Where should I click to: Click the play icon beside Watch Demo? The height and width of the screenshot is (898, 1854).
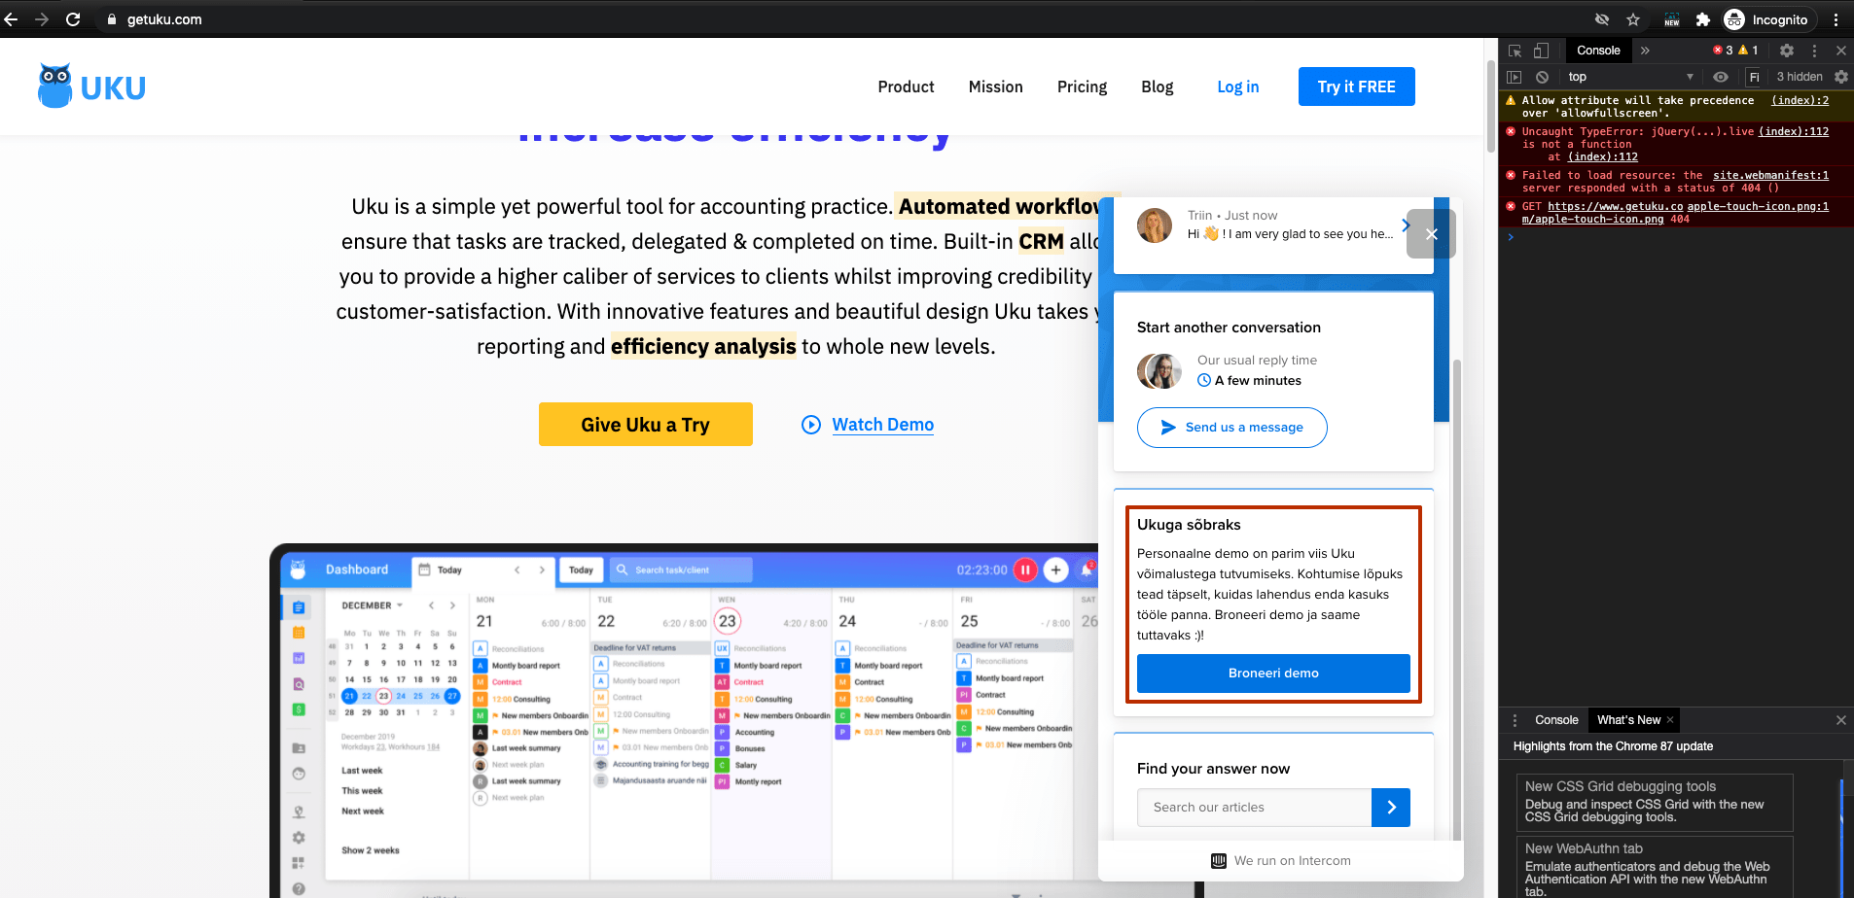811,425
